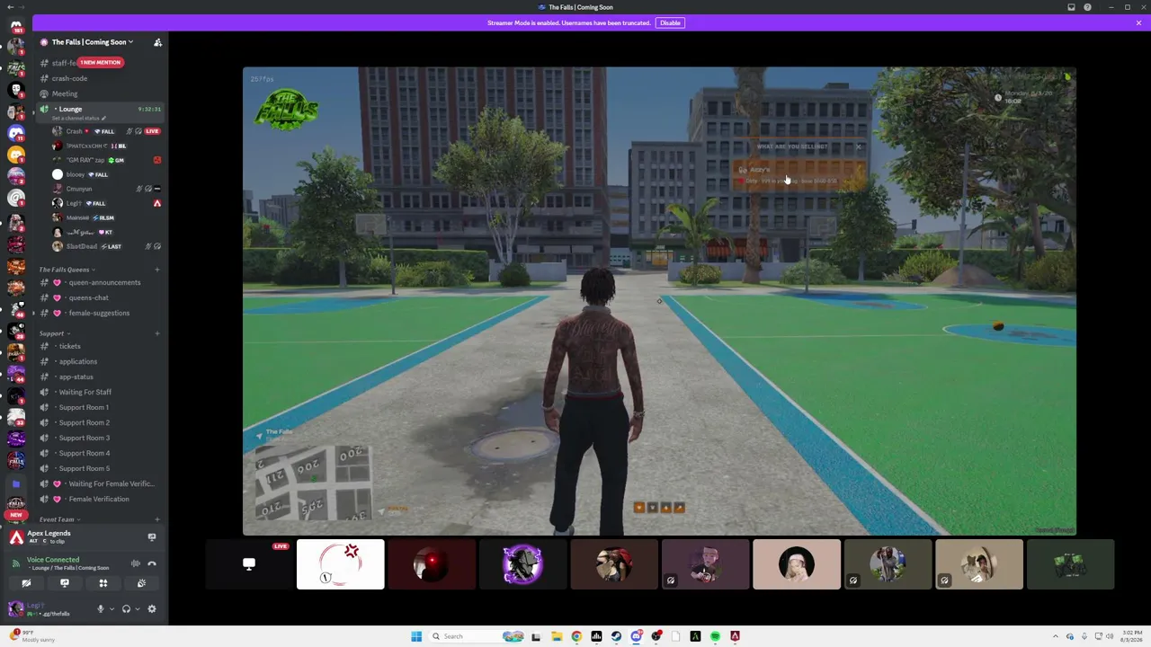The height and width of the screenshot is (647, 1151).
Task: Create channel in Event Team category
Action: (156, 519)
